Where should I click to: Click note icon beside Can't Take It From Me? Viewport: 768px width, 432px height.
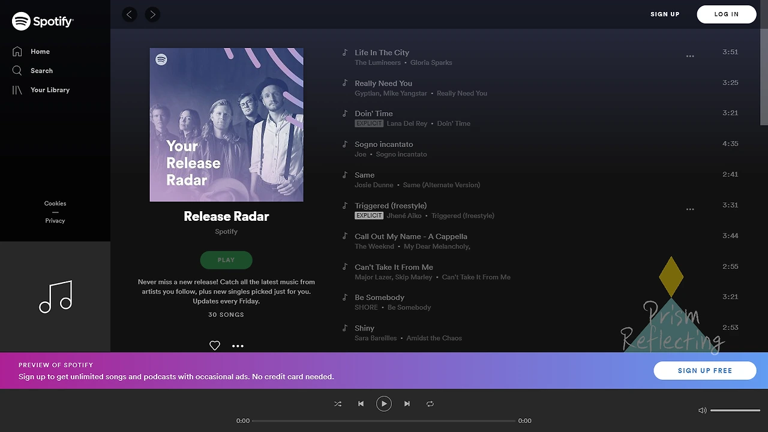point(344,267)
